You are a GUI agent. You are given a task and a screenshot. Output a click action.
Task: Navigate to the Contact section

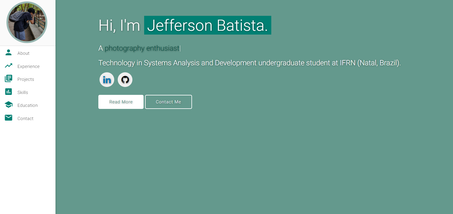click(x=25, y=118)
